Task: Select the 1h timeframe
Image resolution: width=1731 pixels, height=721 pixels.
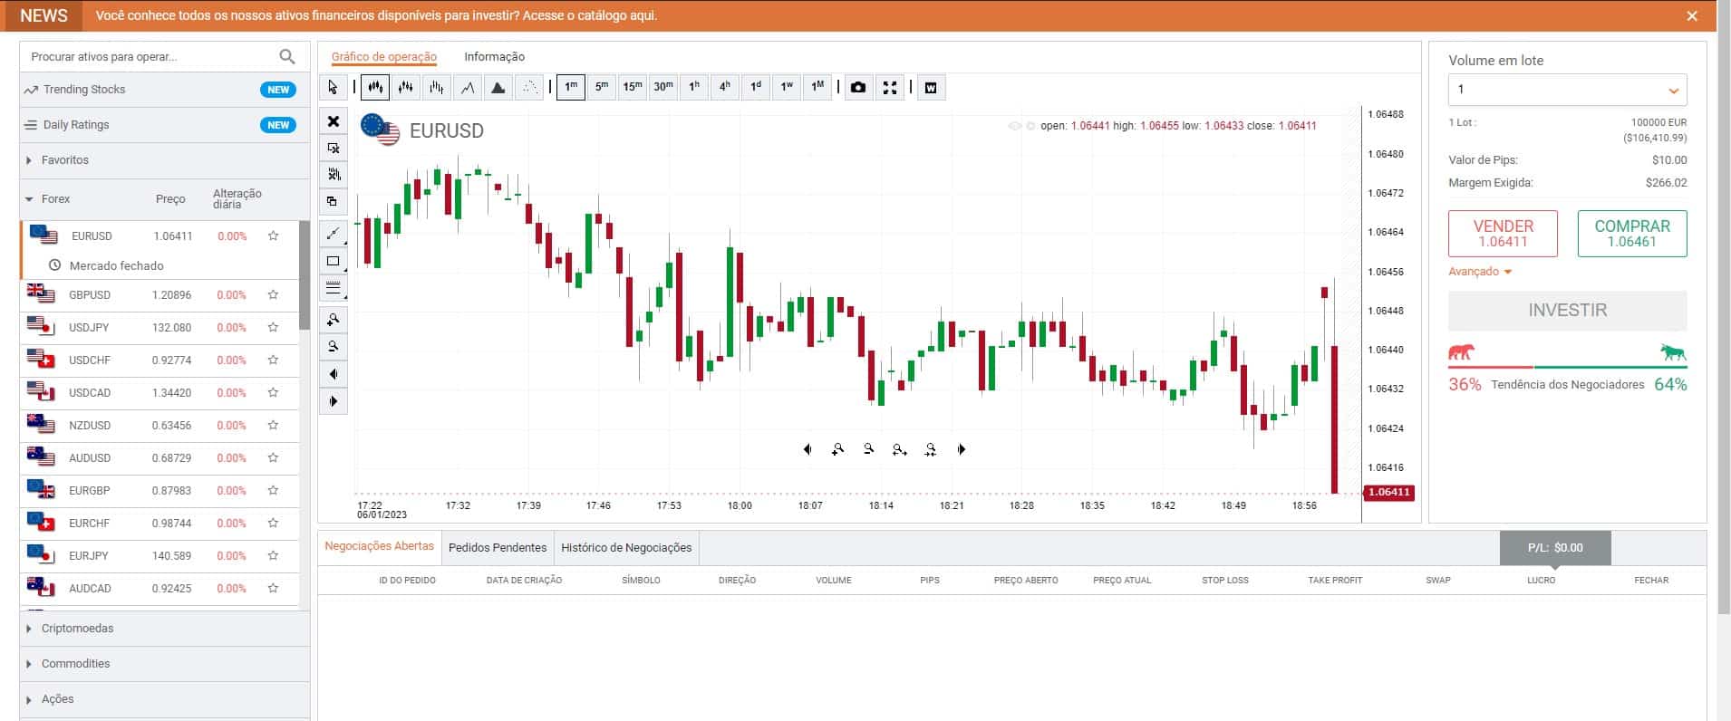Action: pos(694,87)
